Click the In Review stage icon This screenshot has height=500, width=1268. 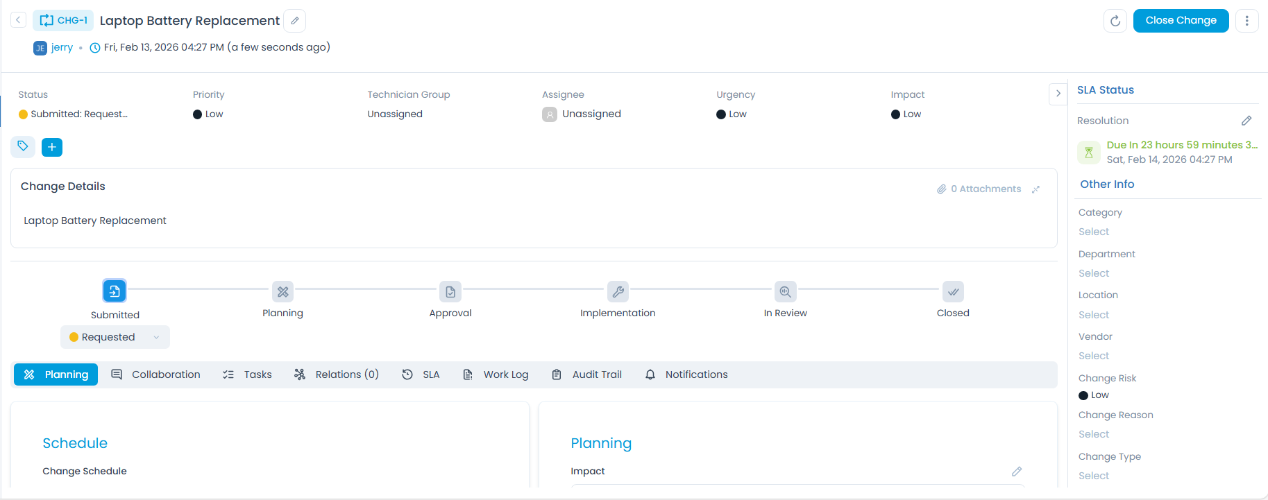click(x=785, y=292)
